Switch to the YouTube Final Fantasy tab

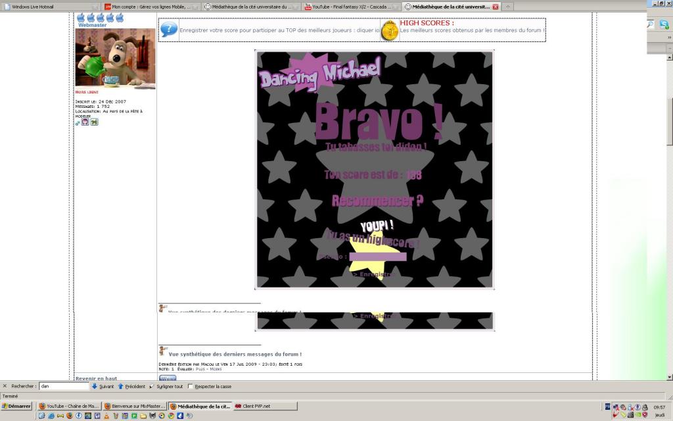(x=352, y=7)
